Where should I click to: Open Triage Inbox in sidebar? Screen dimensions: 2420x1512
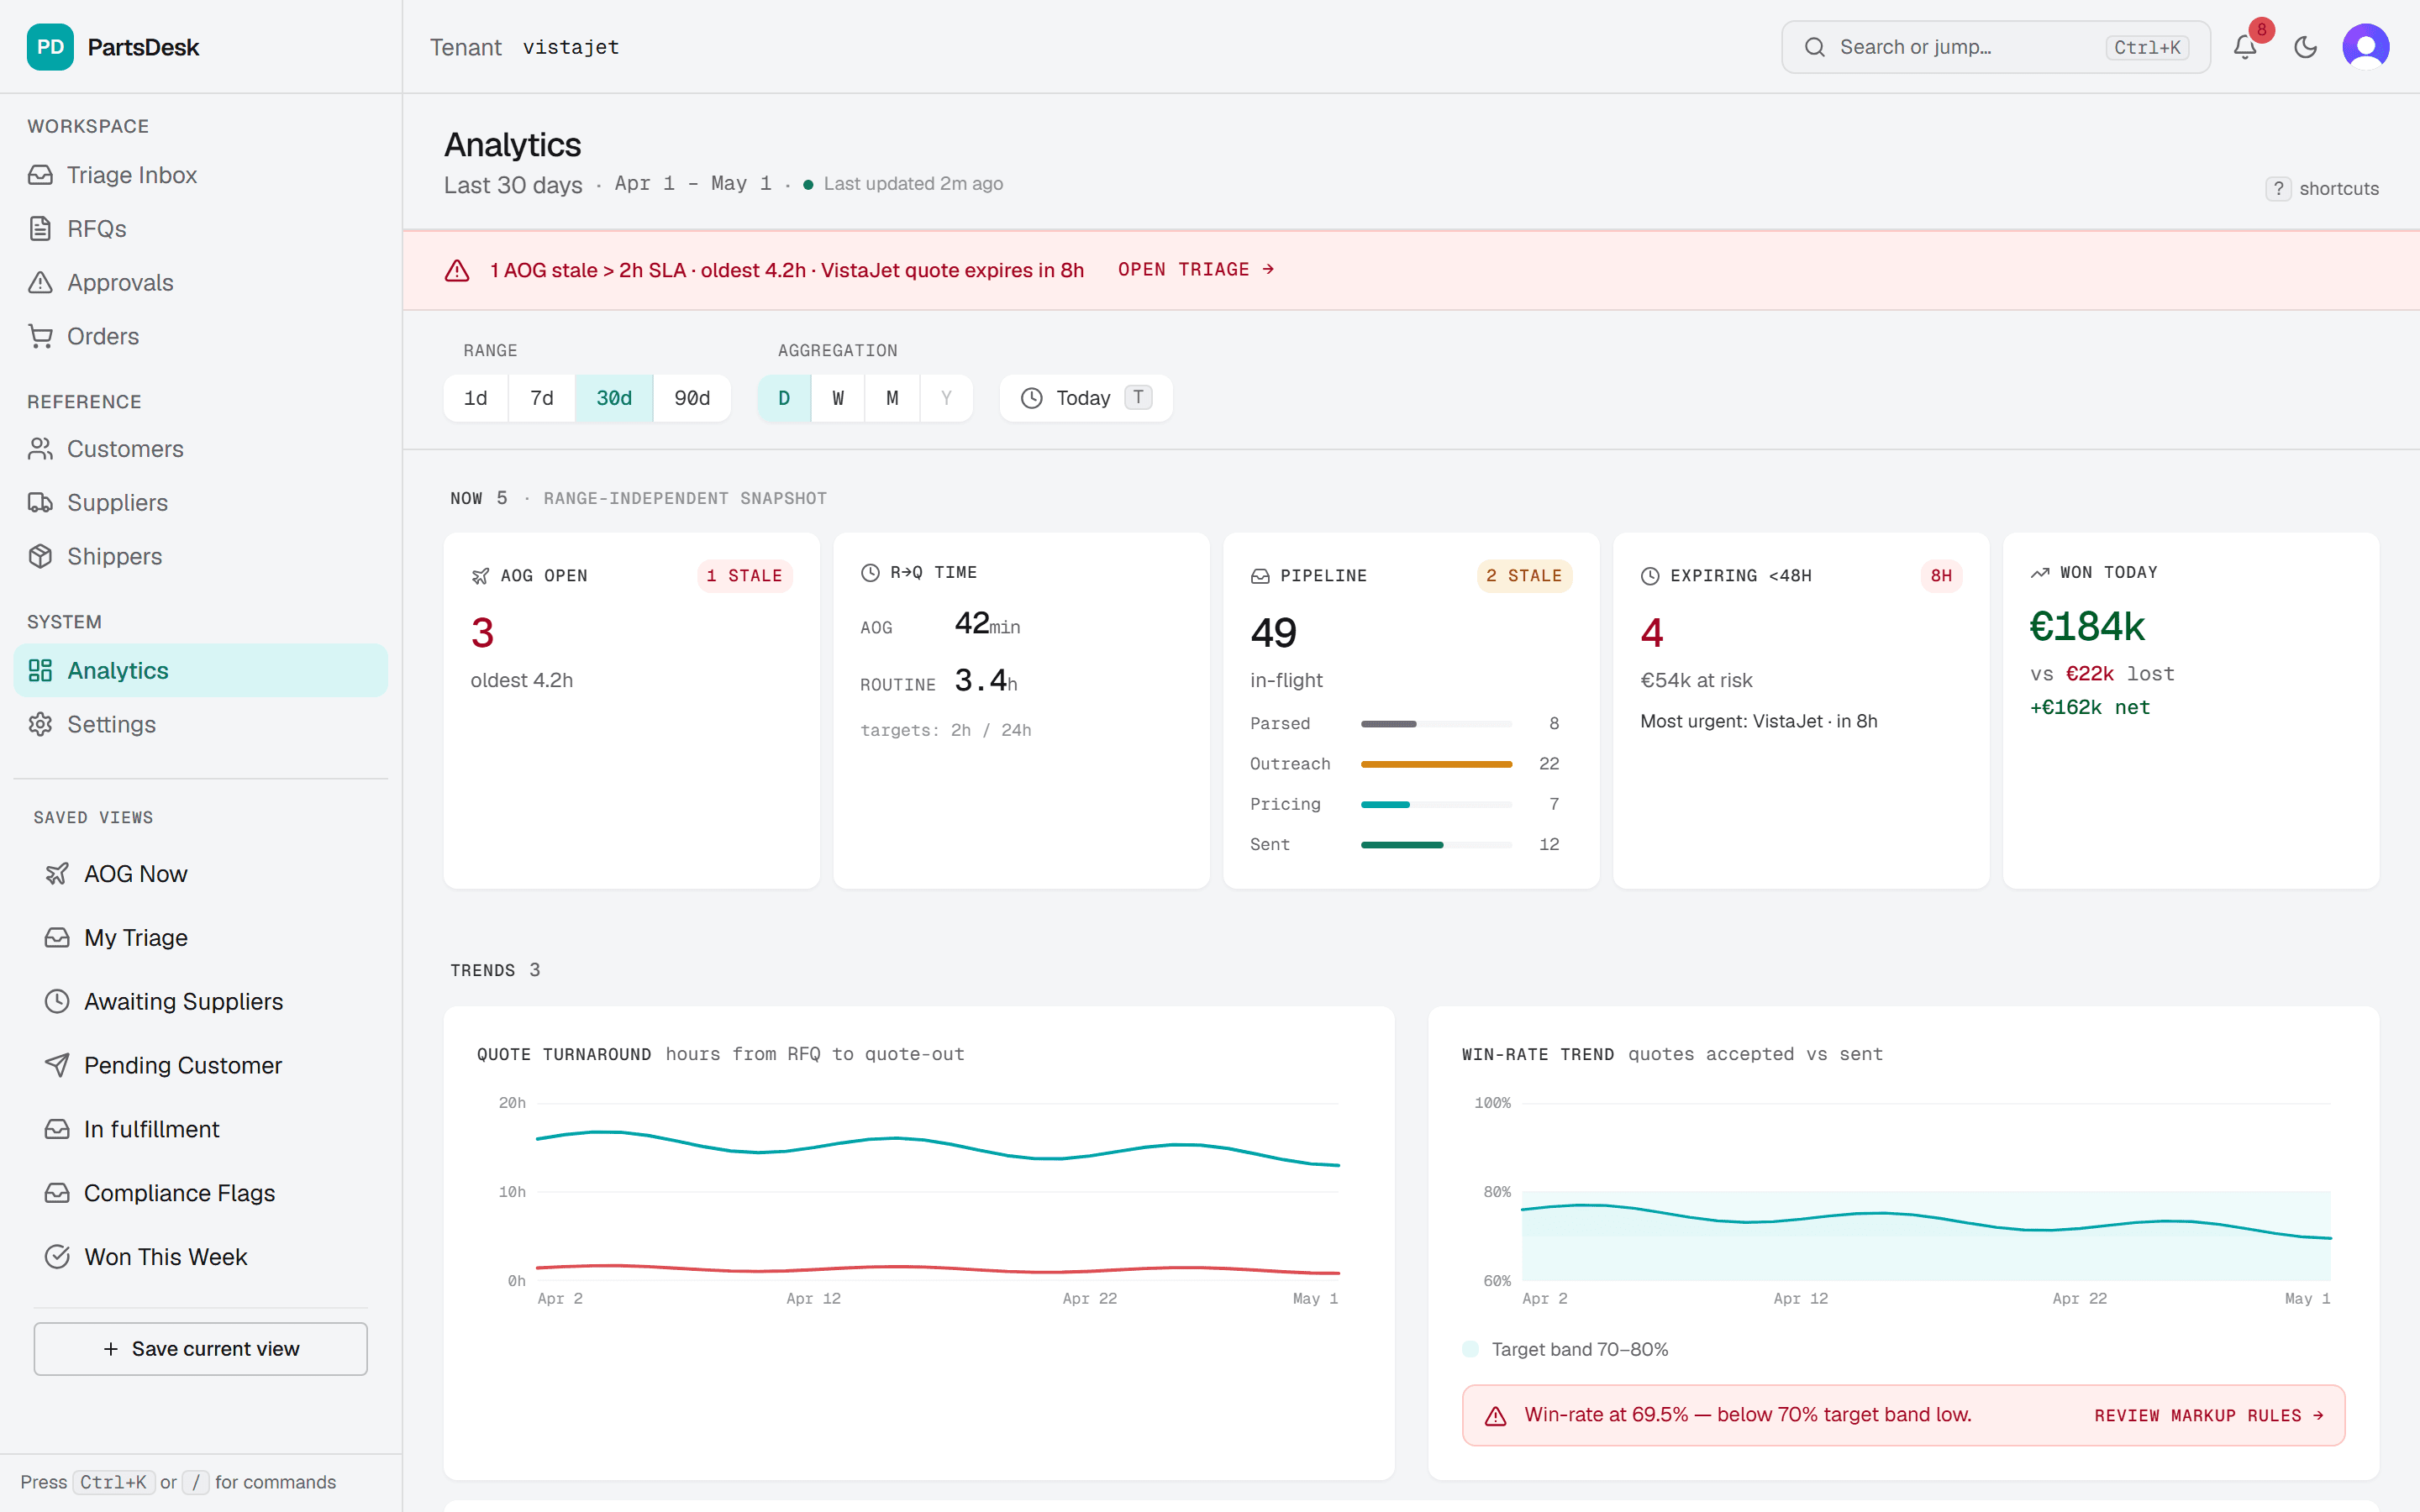(201, 175)
